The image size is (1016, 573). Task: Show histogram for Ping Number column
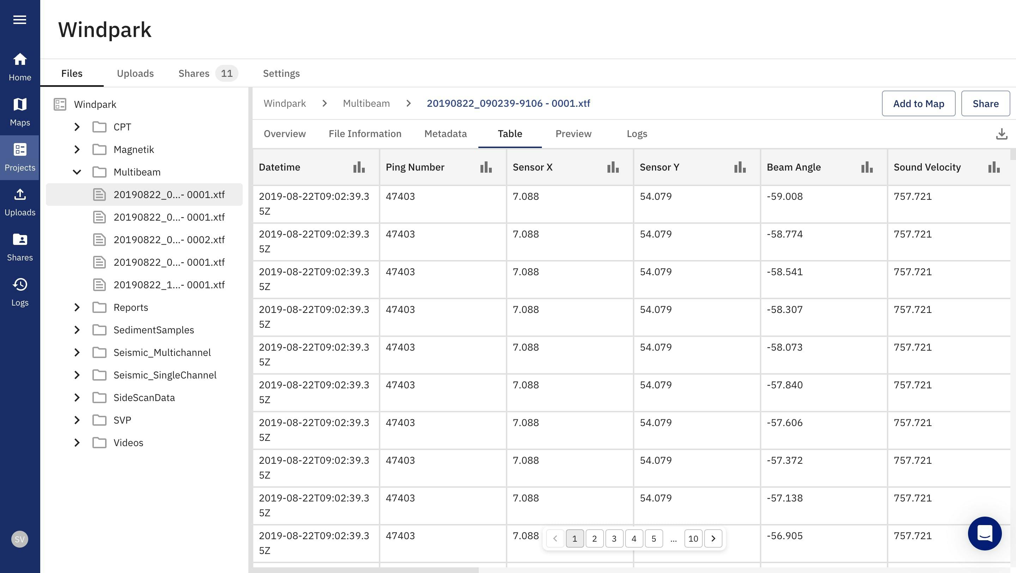coord(485,167)
